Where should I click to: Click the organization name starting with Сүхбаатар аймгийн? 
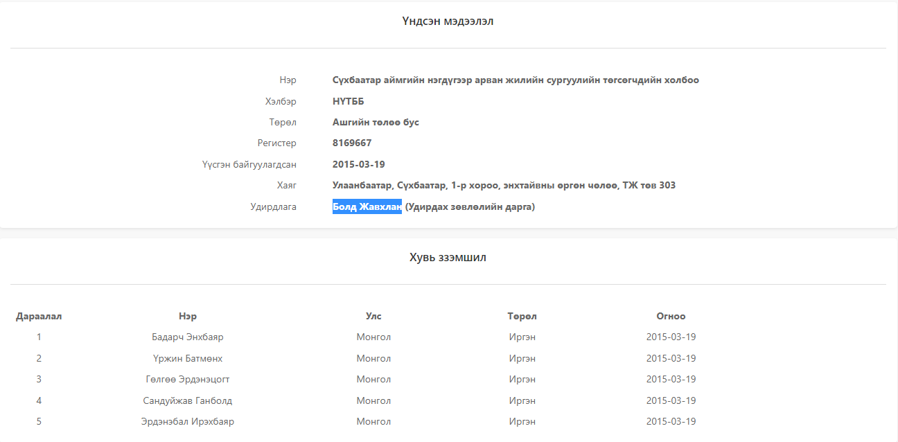pyautogui.click(x=516, y=80)
